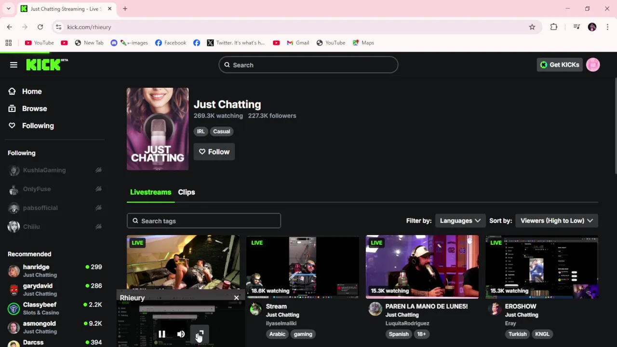
Task: Open the Languages filter dropdown
Action: point(460,221)
